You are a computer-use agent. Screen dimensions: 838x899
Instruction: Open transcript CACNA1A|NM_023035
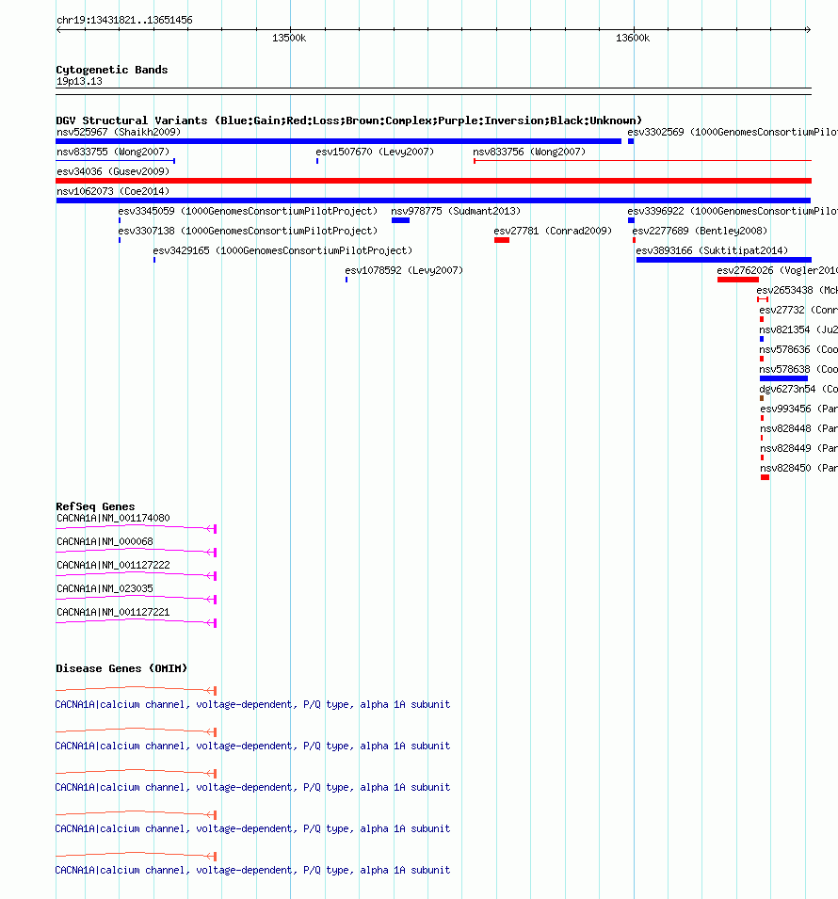coord(105,588)
